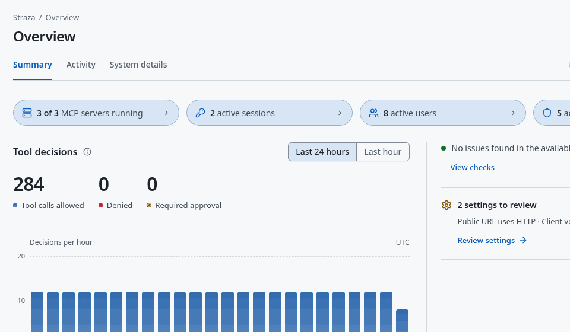Image resolution: width=570 pixels, height=332 pixels.
Task: Switch to the Summary tab
Action: (32, 65)
